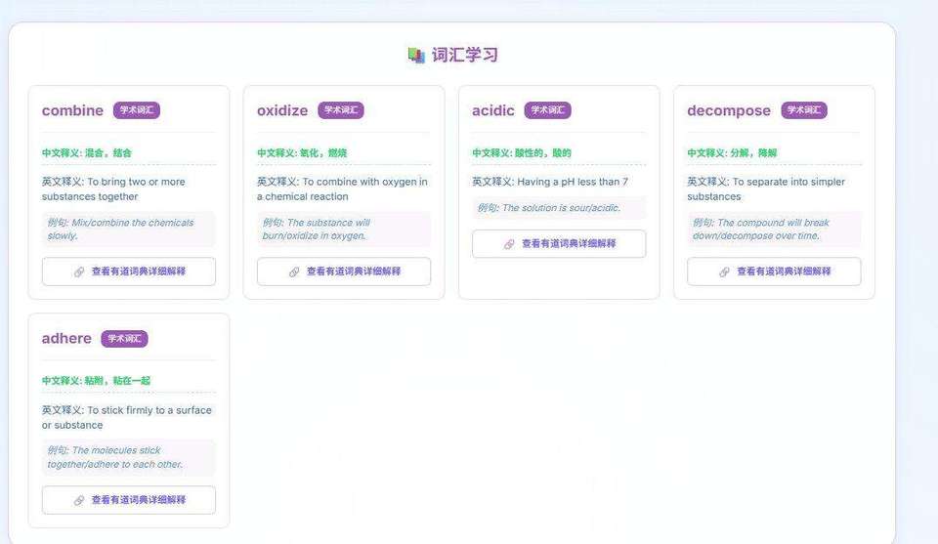Click link icon in oxidize card button

click(294, 272)
